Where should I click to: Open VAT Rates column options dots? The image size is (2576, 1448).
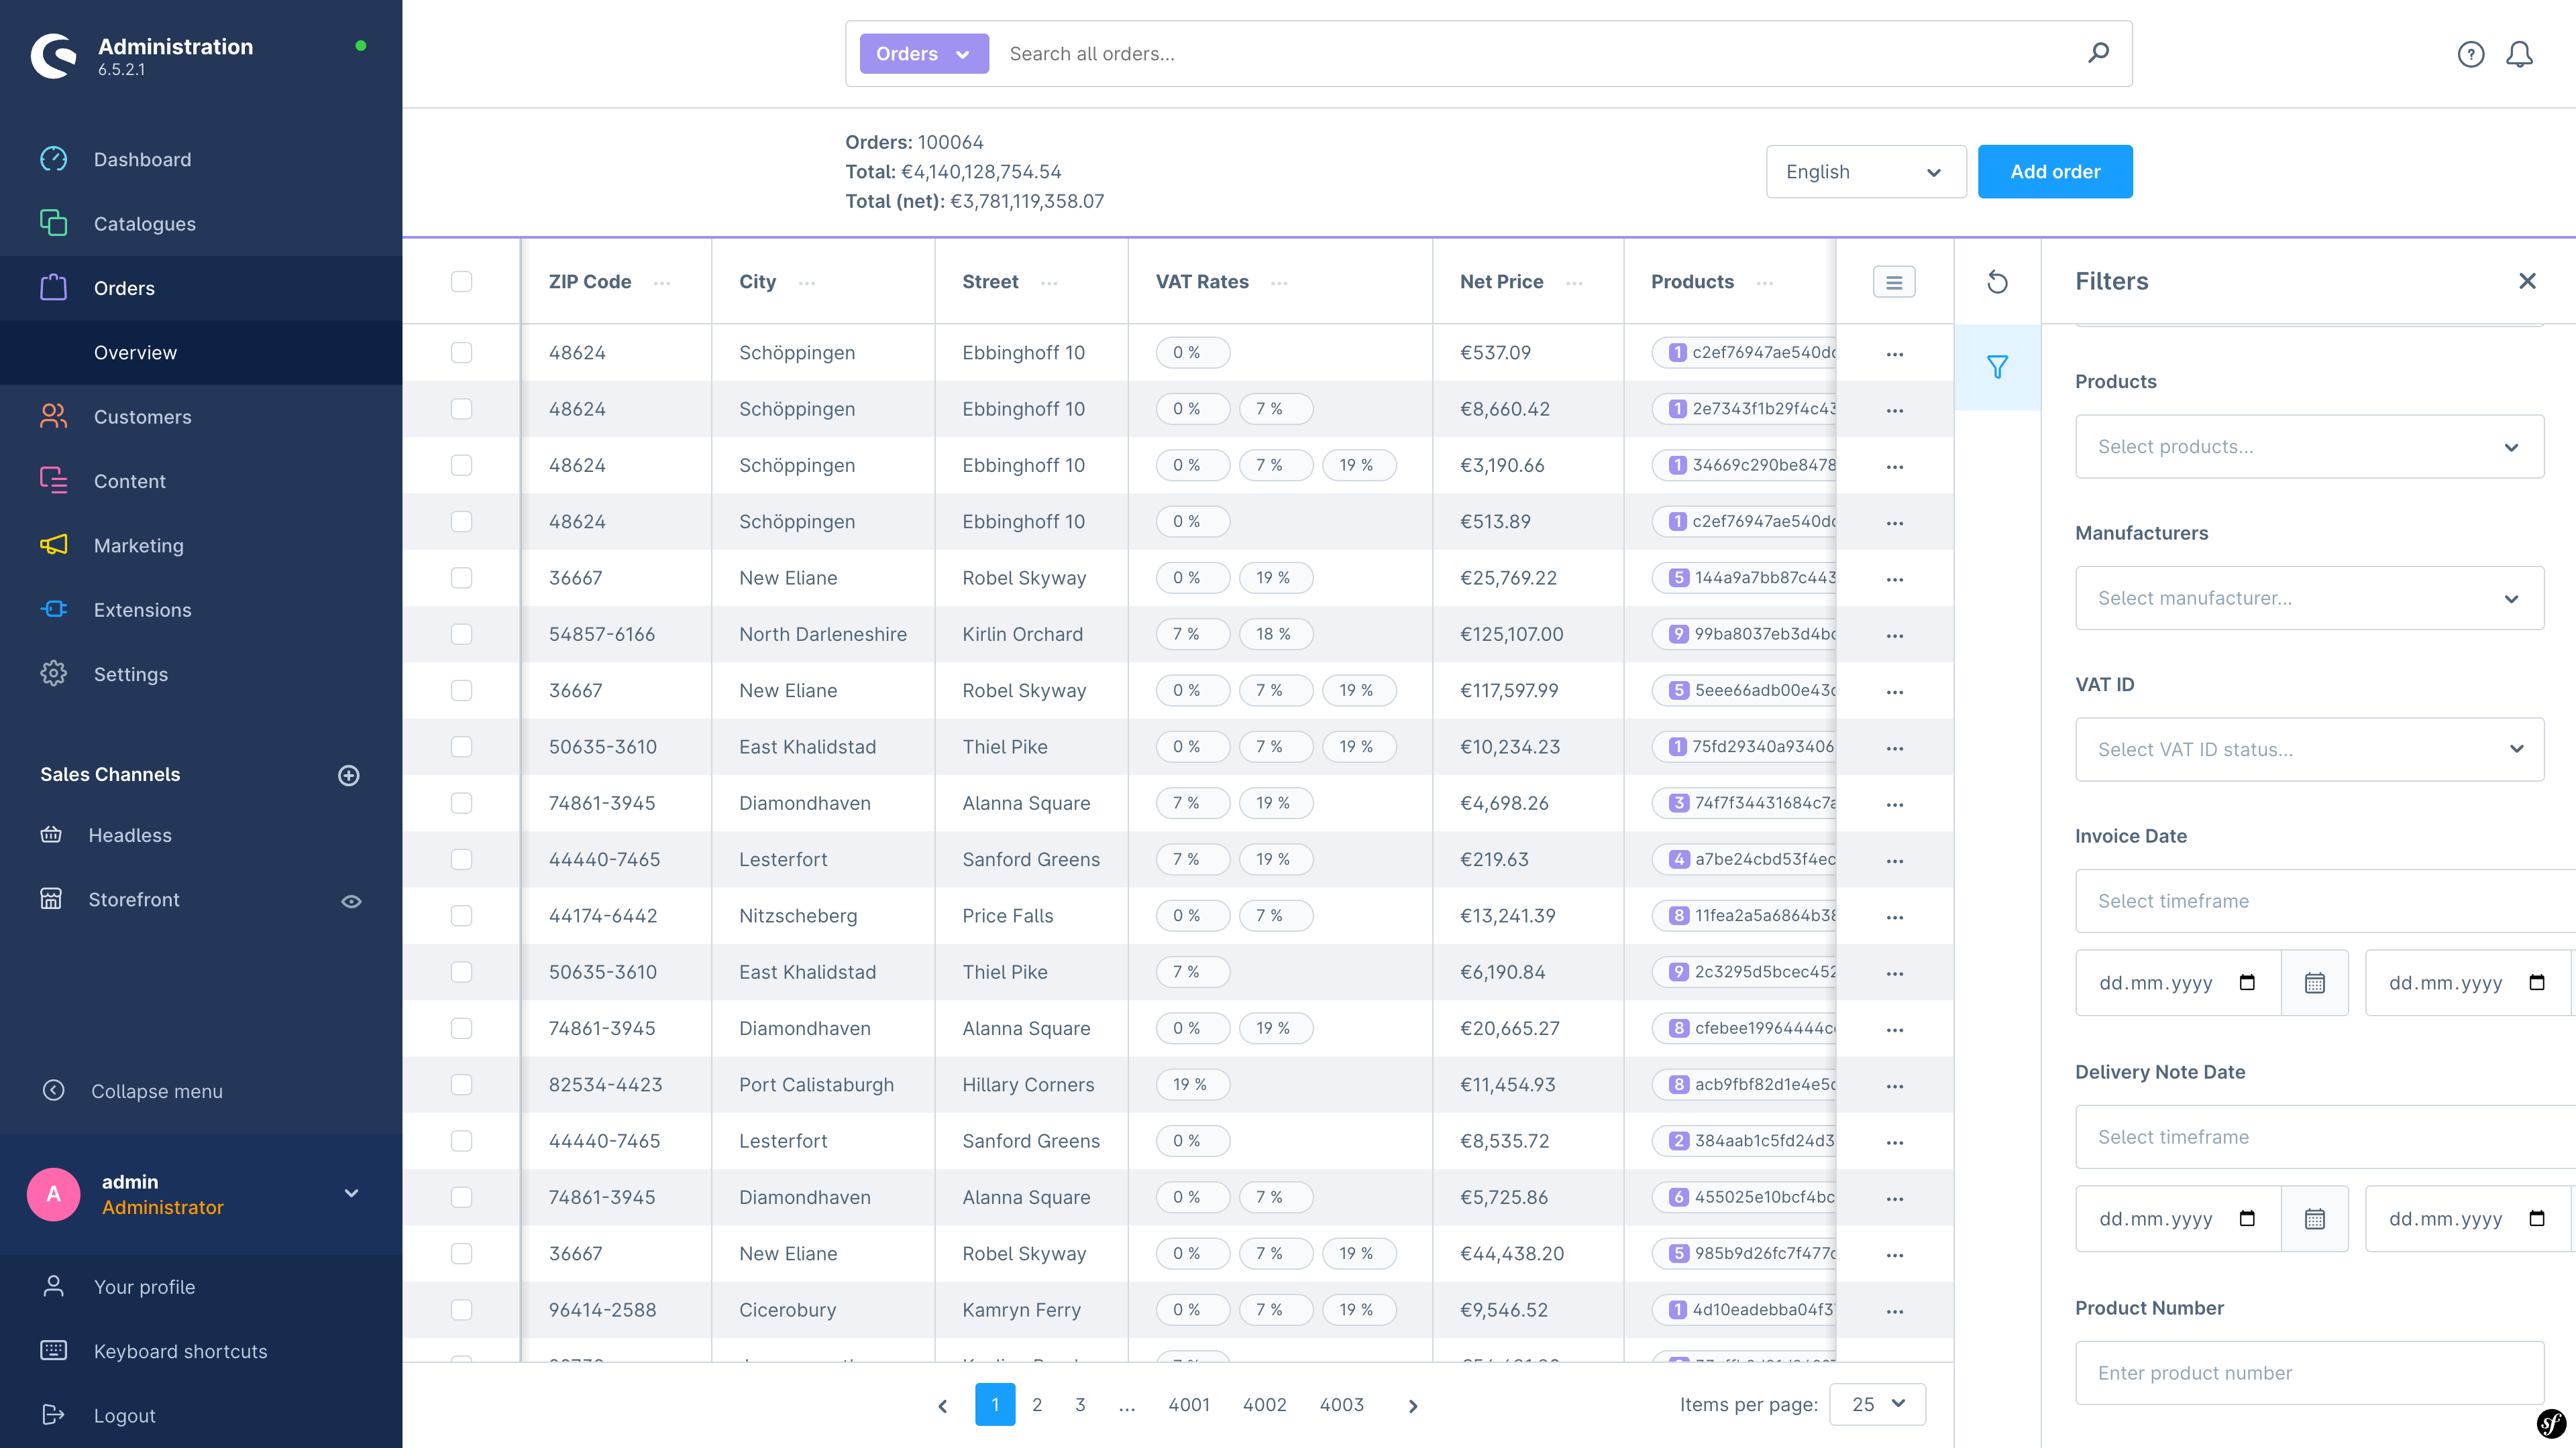pos(1279,284)
